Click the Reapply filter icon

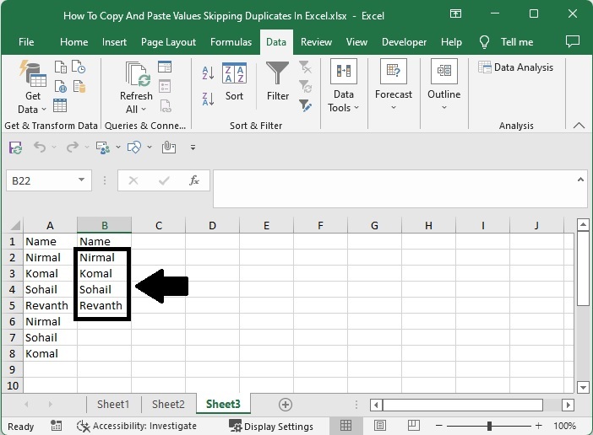(305, 86)
